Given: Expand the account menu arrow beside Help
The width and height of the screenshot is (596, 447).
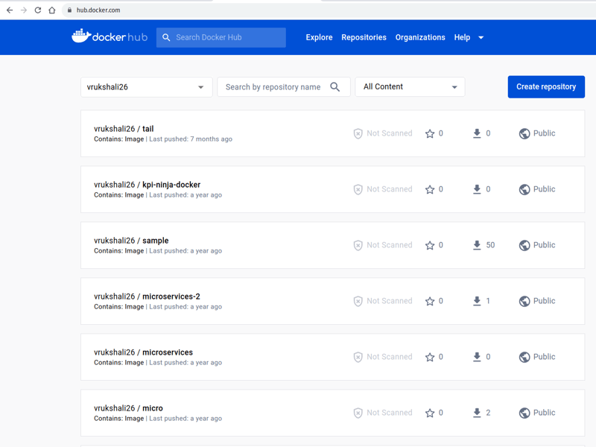Looking at the screenshot, I should [481, 37].
